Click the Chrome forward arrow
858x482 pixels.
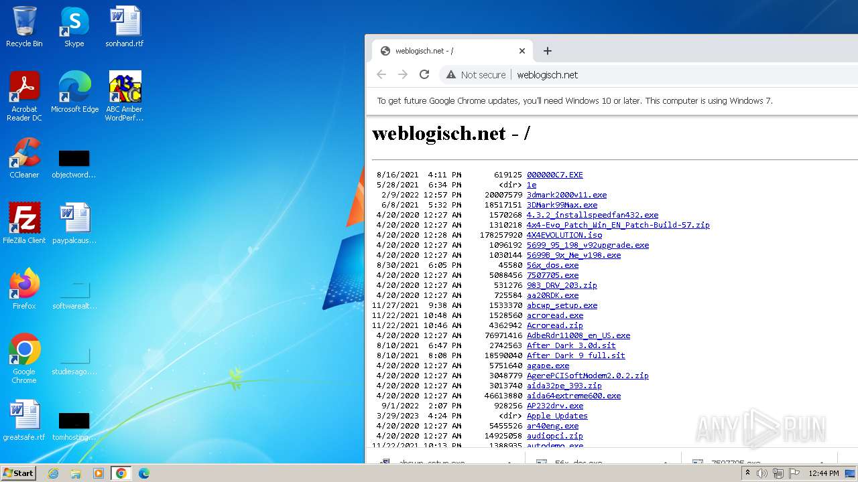tap(403, 74)
